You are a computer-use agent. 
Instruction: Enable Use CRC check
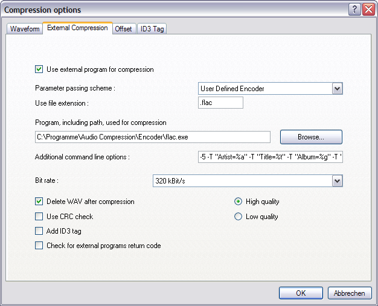[39, 216]
